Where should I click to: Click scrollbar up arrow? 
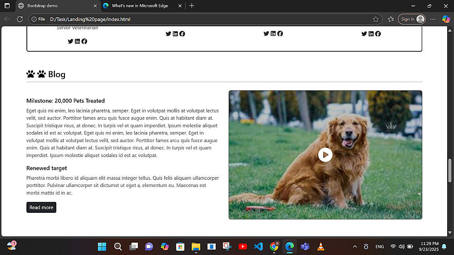pos(449,30)
